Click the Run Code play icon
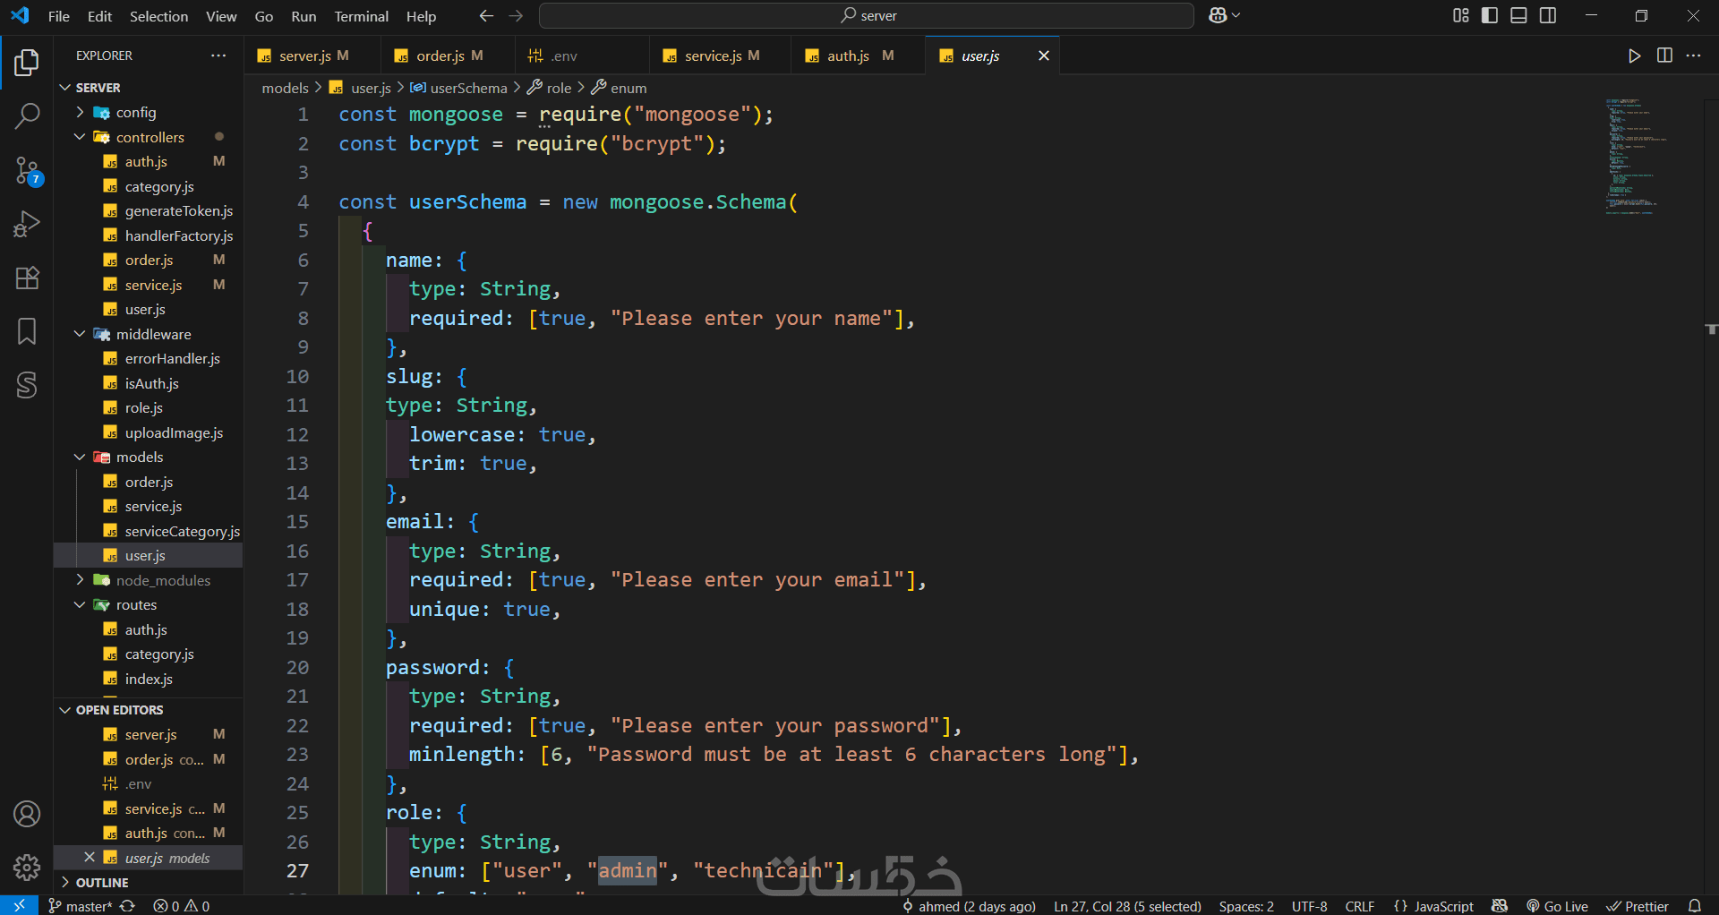The width and height of the screenshot is (1719, 915). [1634, 56]
